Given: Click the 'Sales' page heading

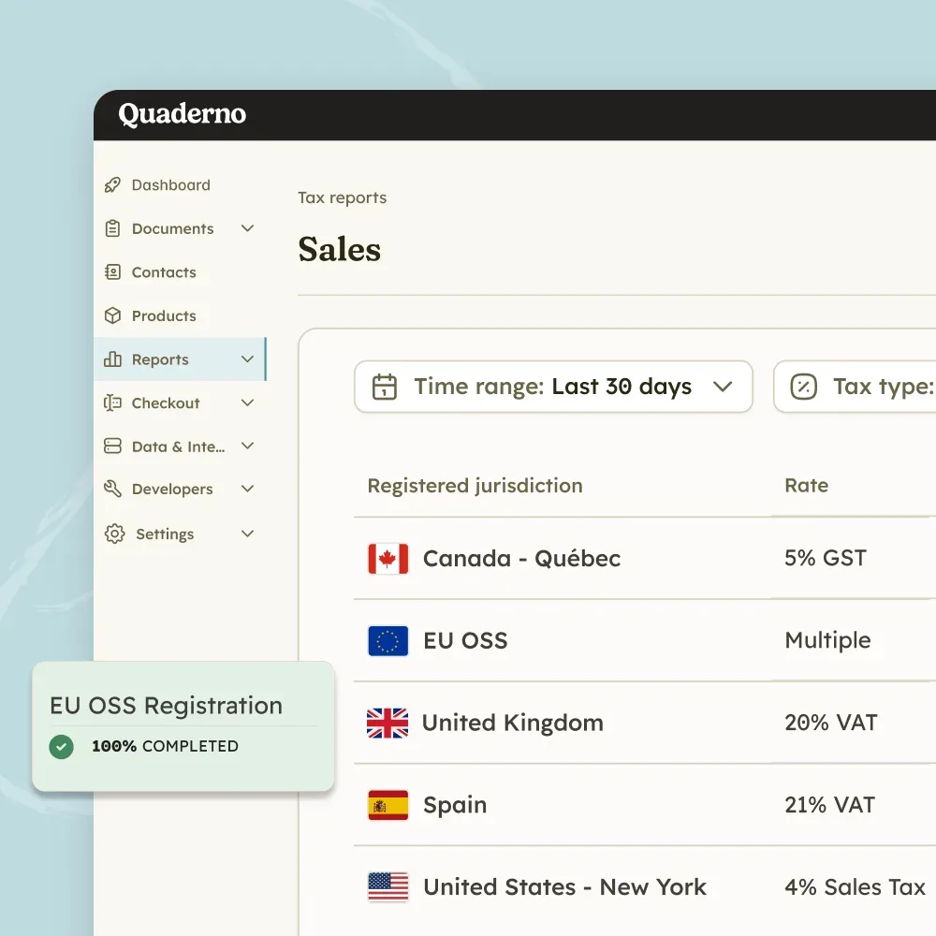Looking at the screenshot, I should coord(339,250).
